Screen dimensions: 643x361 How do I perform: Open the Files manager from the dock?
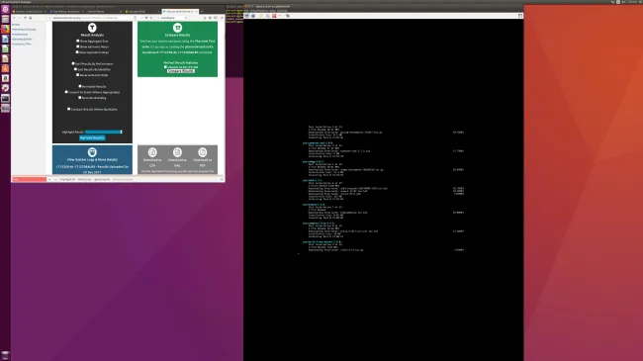[x=5, y=19]
